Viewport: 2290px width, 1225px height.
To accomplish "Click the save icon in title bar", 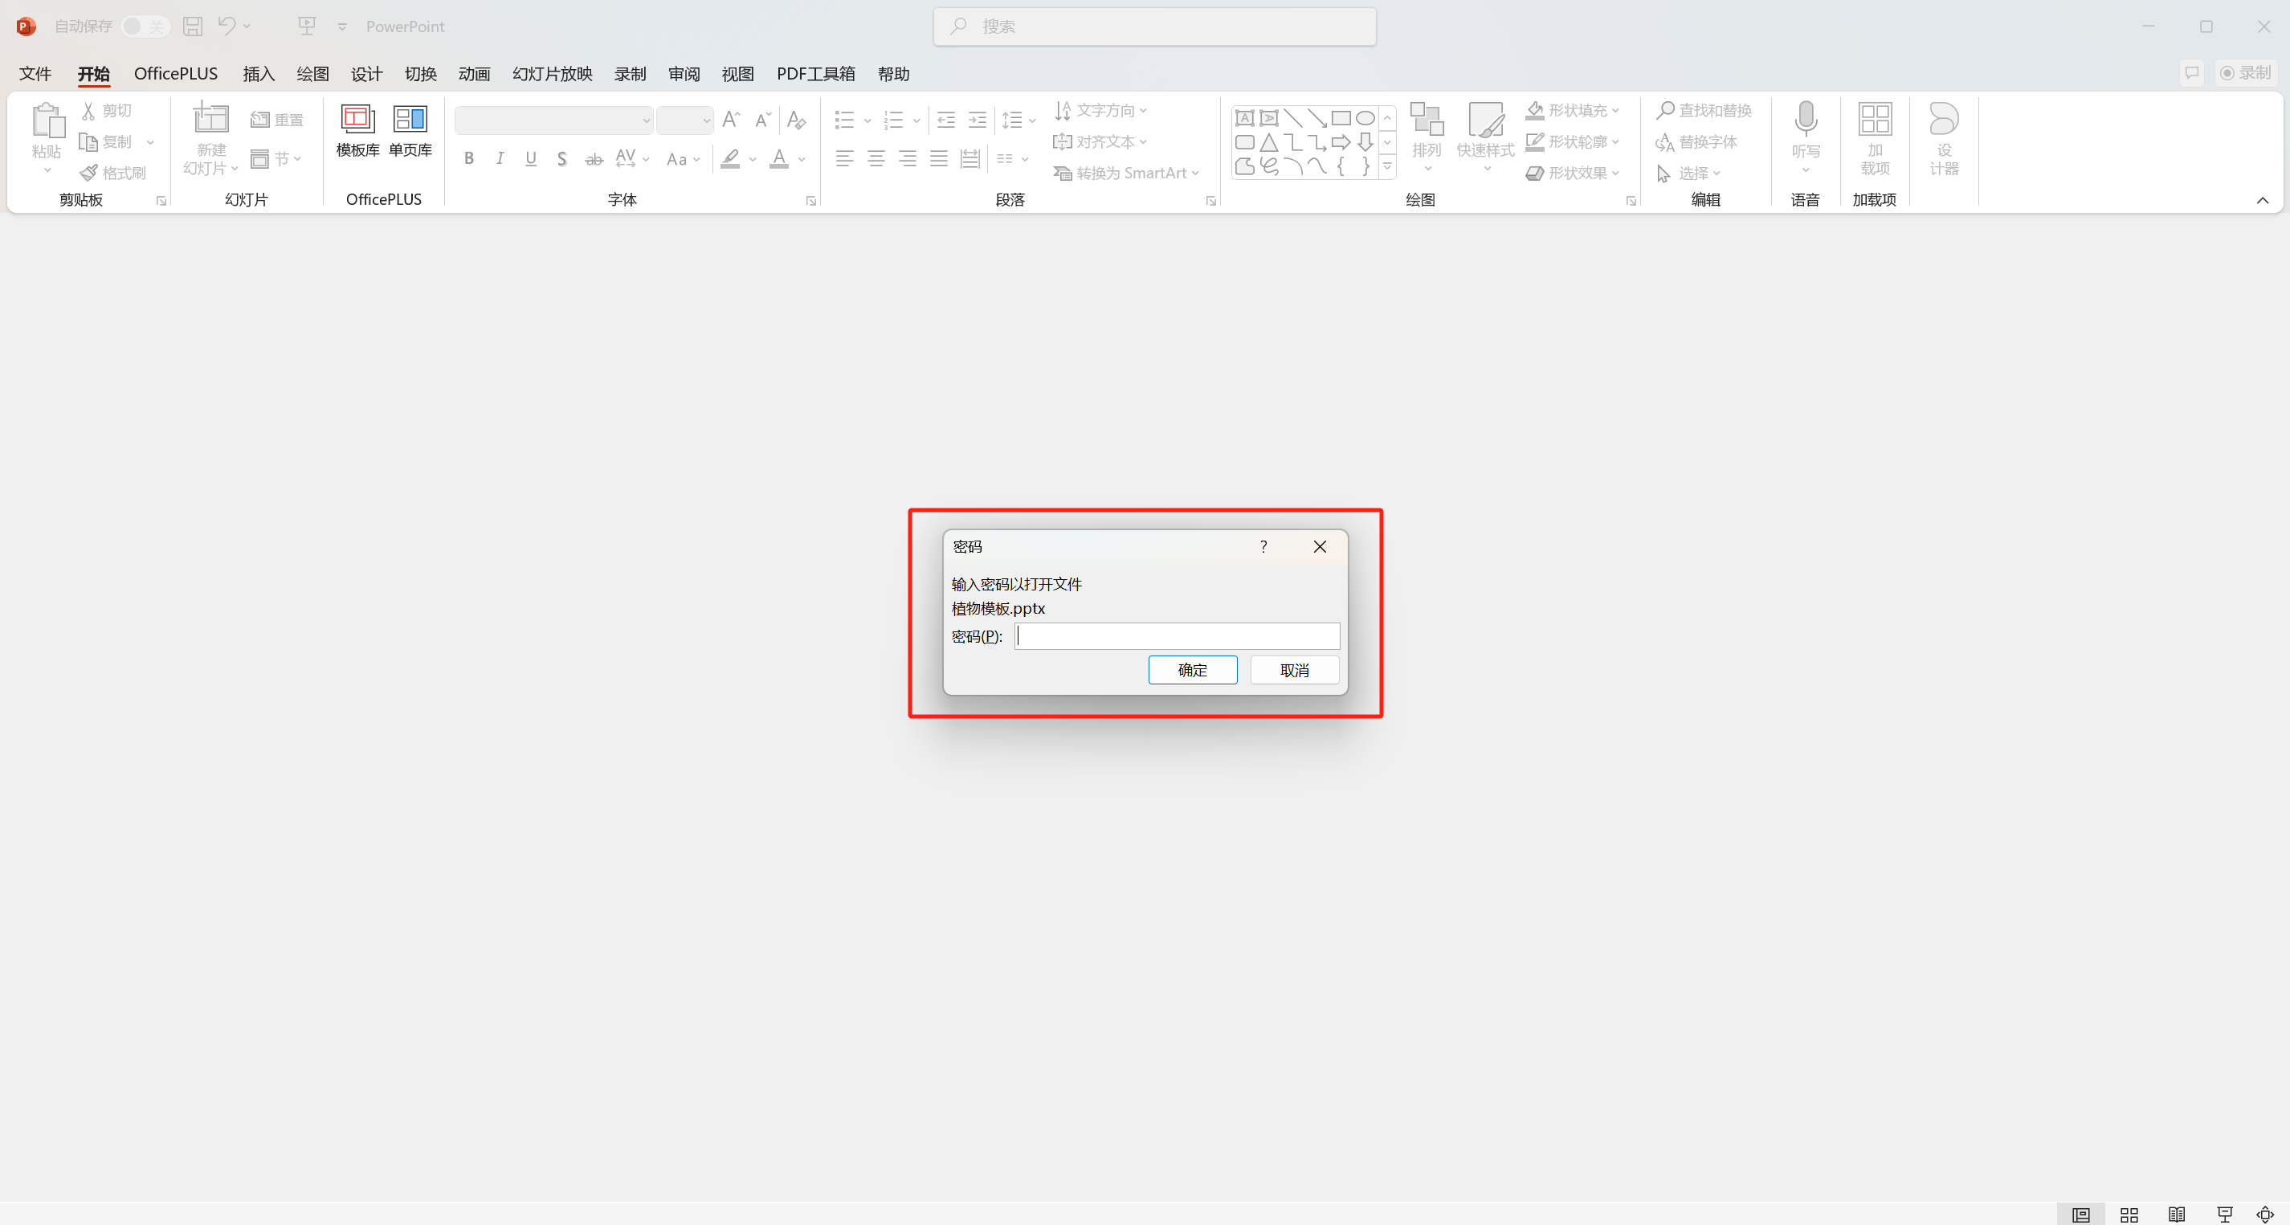I will click(192, 27).
